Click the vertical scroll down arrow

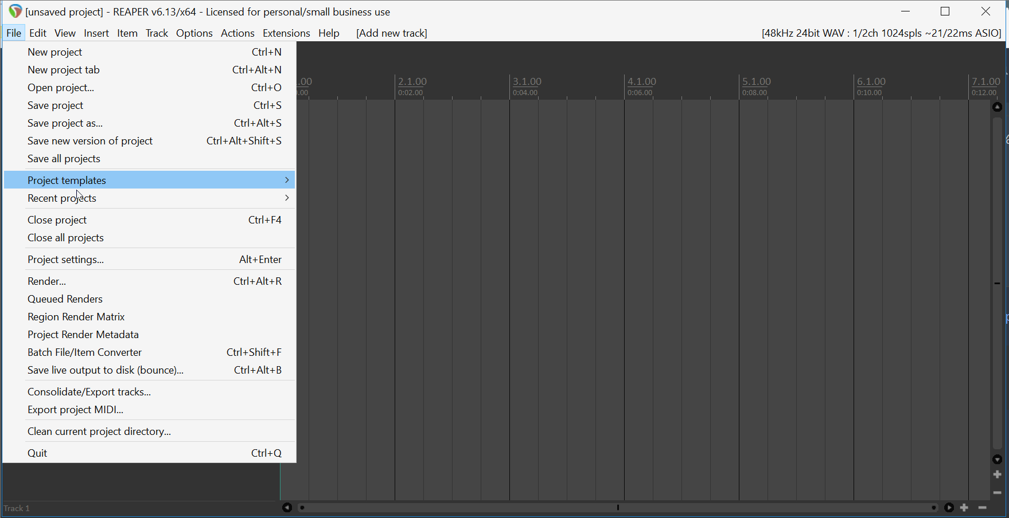(x=998, y=460)
